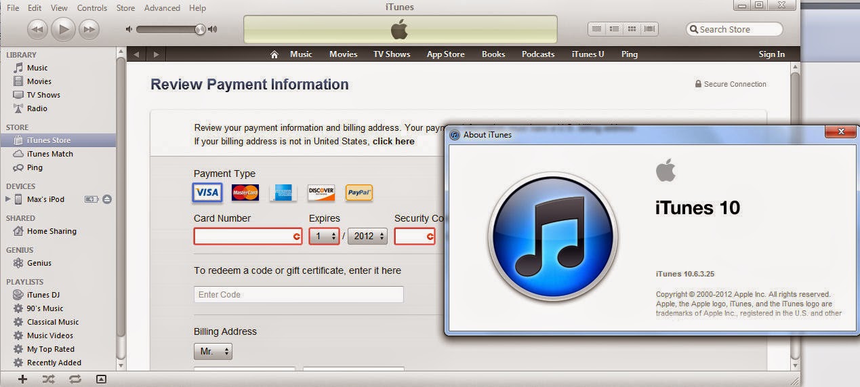This screenshot has height=387, width=860.
Task: Switch to grid view
Action: pos(632,29)
